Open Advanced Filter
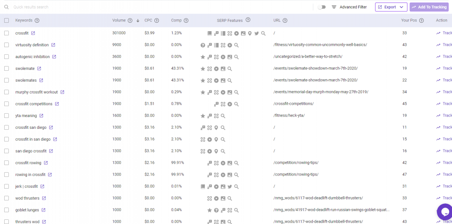Image resolution: width=452 pixels, height=224 pixels. coord(349,7)
